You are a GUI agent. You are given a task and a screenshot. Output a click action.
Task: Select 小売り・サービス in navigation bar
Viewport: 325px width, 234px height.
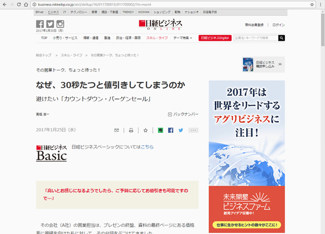pyautogui.click(x=66, y=38)
